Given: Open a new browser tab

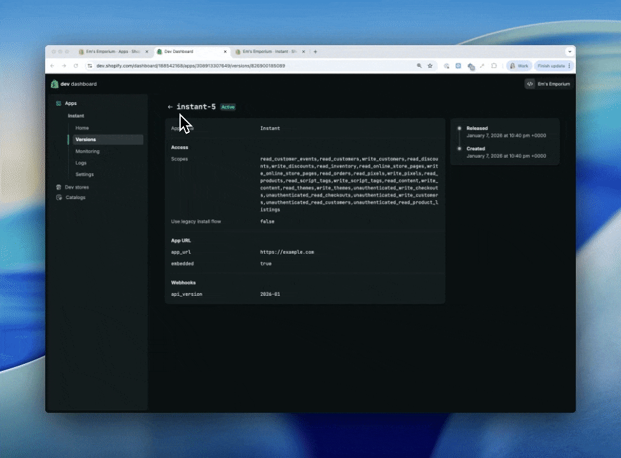Looking at the screenshot, I should (x=316, y=52).
